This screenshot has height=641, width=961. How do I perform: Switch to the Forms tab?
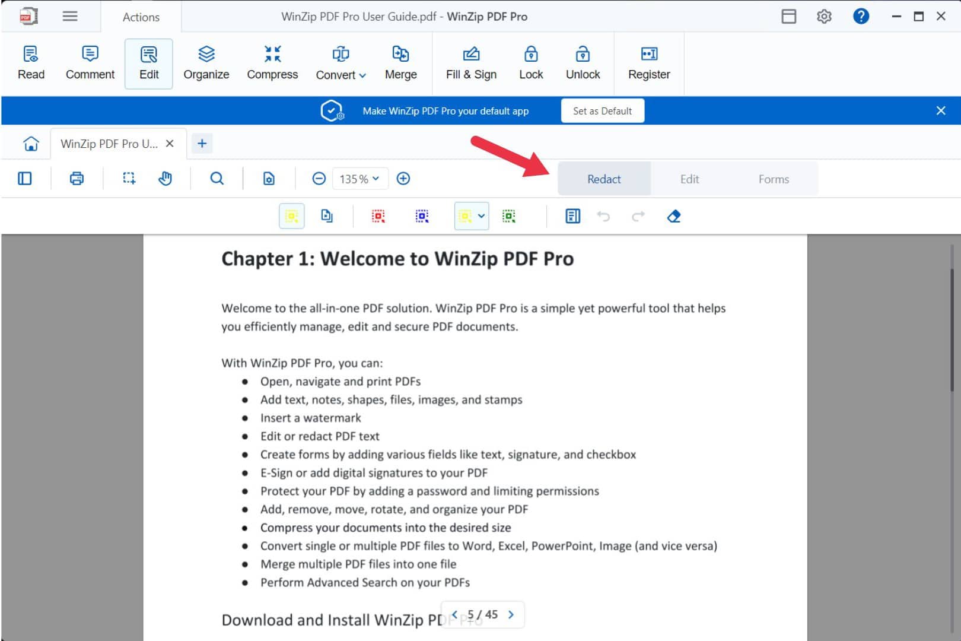coord(774,179)
